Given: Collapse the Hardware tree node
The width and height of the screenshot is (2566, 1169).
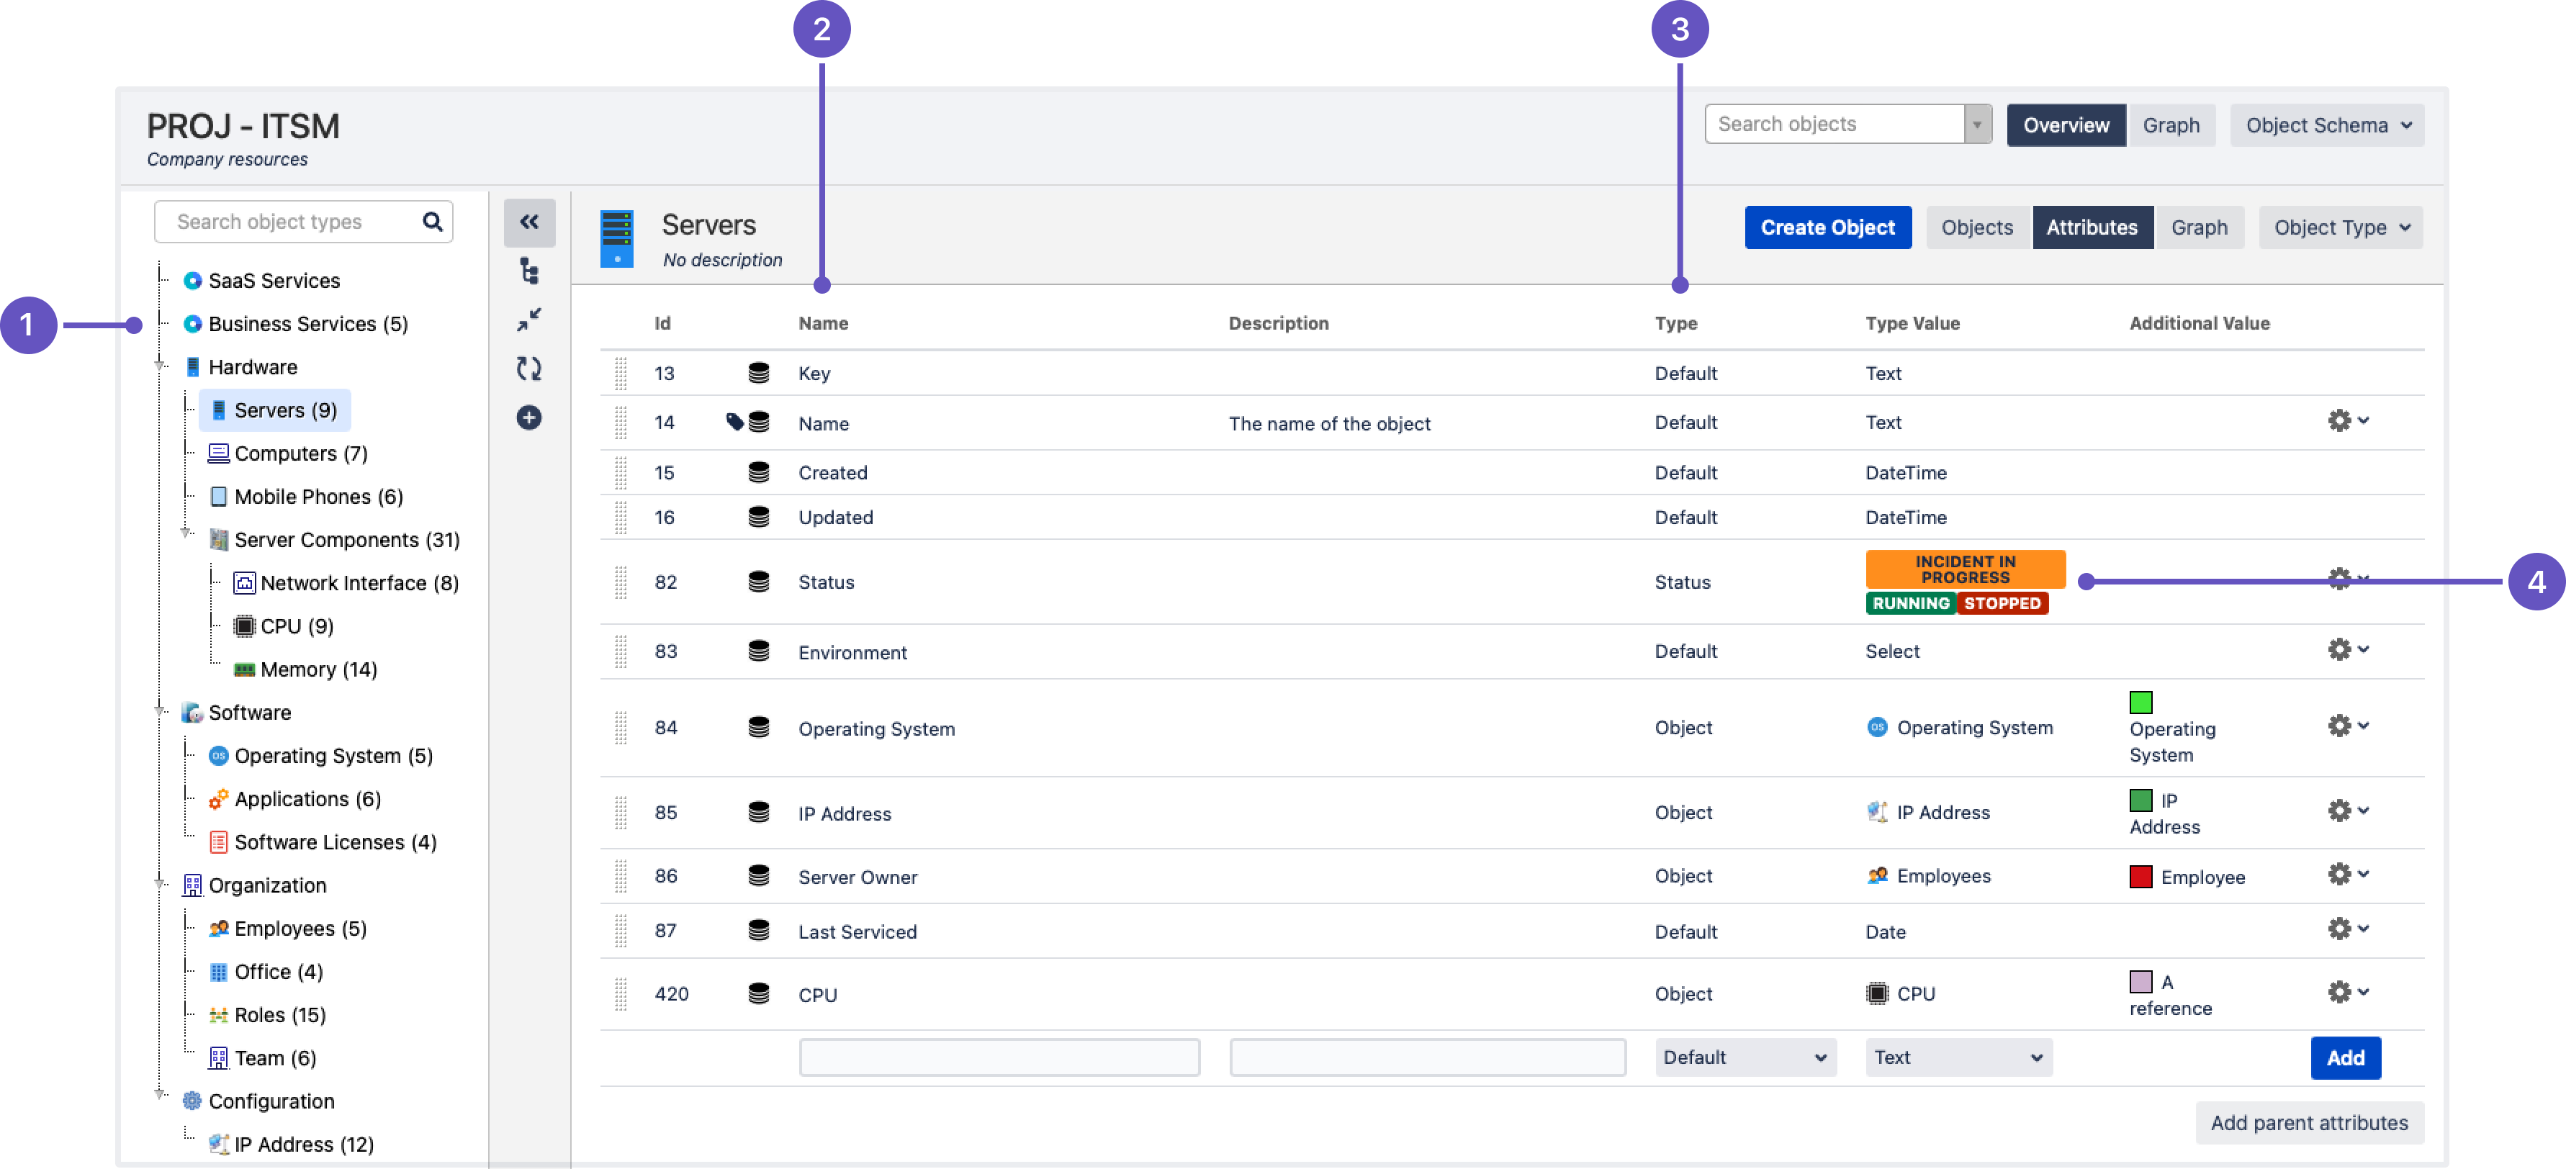Looking at the screenshot, I should tap(159, 366).
